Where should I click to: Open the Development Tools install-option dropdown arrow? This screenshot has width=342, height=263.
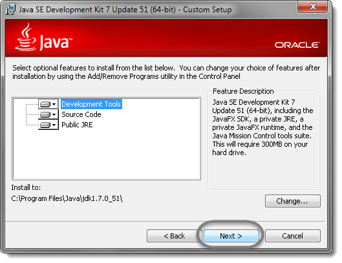(54, 104)
